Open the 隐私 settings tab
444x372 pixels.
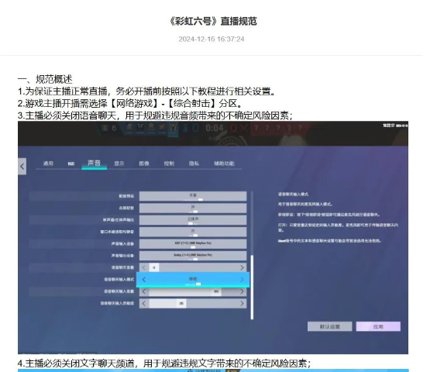(194, 164)
